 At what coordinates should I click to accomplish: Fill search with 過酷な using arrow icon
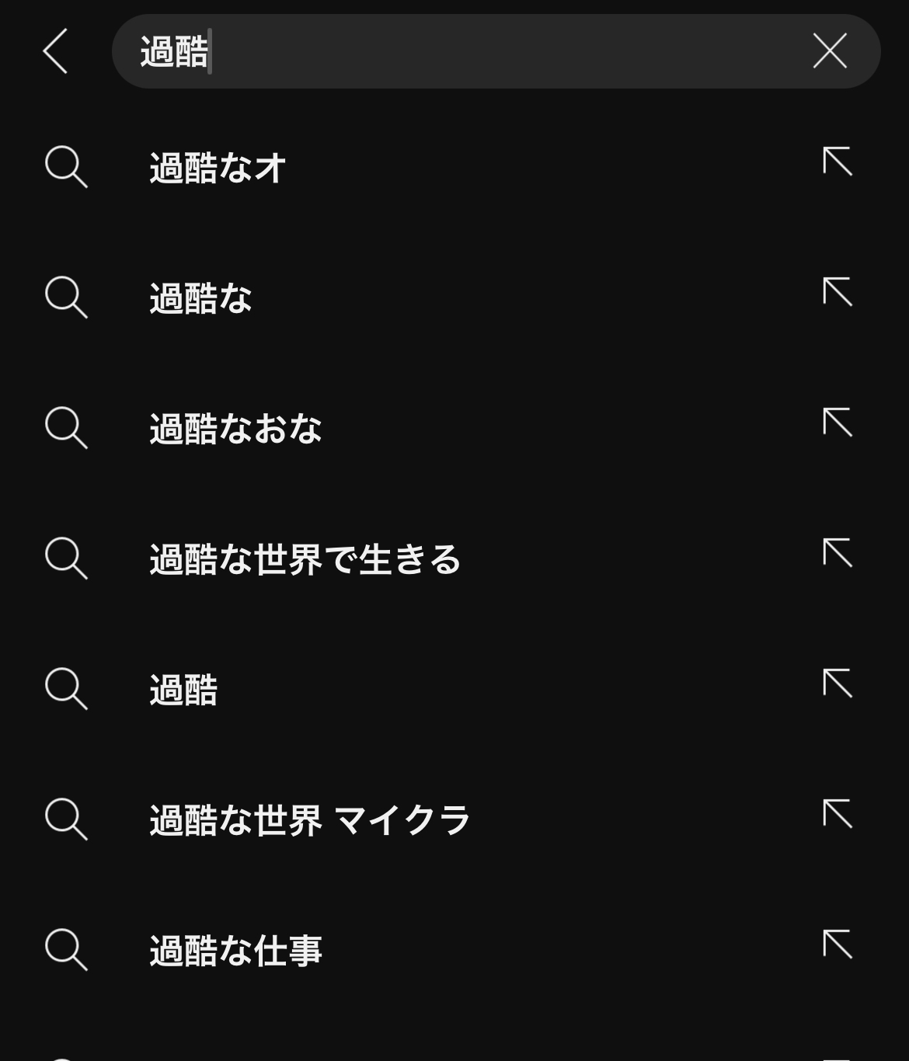[x=838, y=293]
